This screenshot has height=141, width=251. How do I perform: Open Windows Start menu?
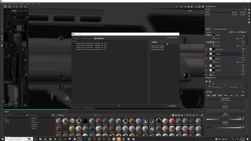[x=2, y=139]
